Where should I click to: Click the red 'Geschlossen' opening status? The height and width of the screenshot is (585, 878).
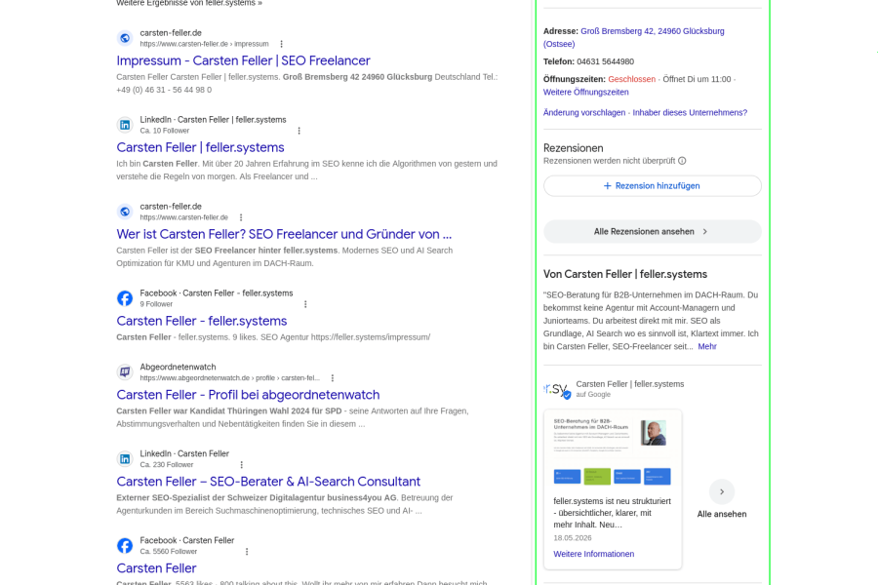(x=631, y=80)
